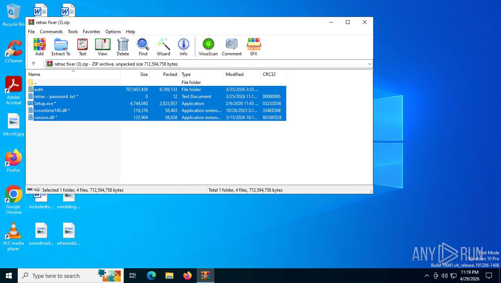
Task: Start a VirusScan on the archive
Action: [x=208, y=47]
